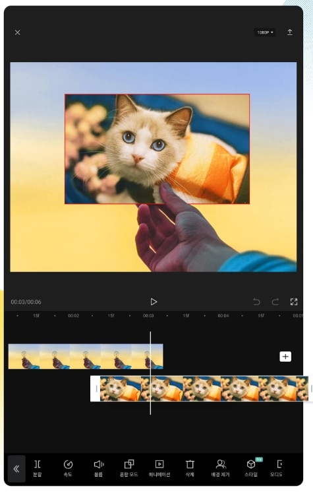Tap the export upload icon
313x492 pixels.
click(x=290, y=32)
